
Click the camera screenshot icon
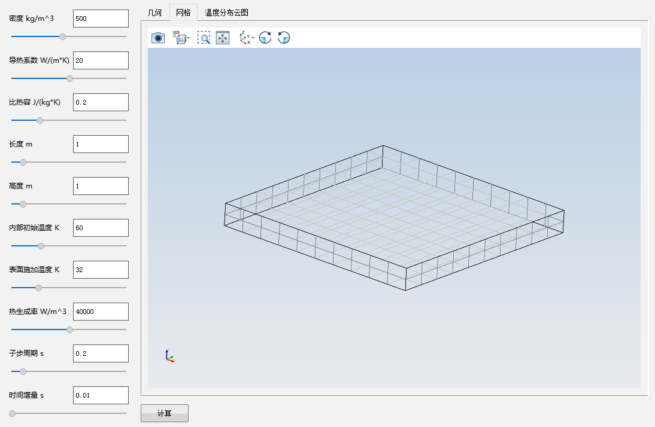click(157, 38)
